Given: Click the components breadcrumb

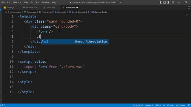Looking at the screenshot, I should 15,12.
